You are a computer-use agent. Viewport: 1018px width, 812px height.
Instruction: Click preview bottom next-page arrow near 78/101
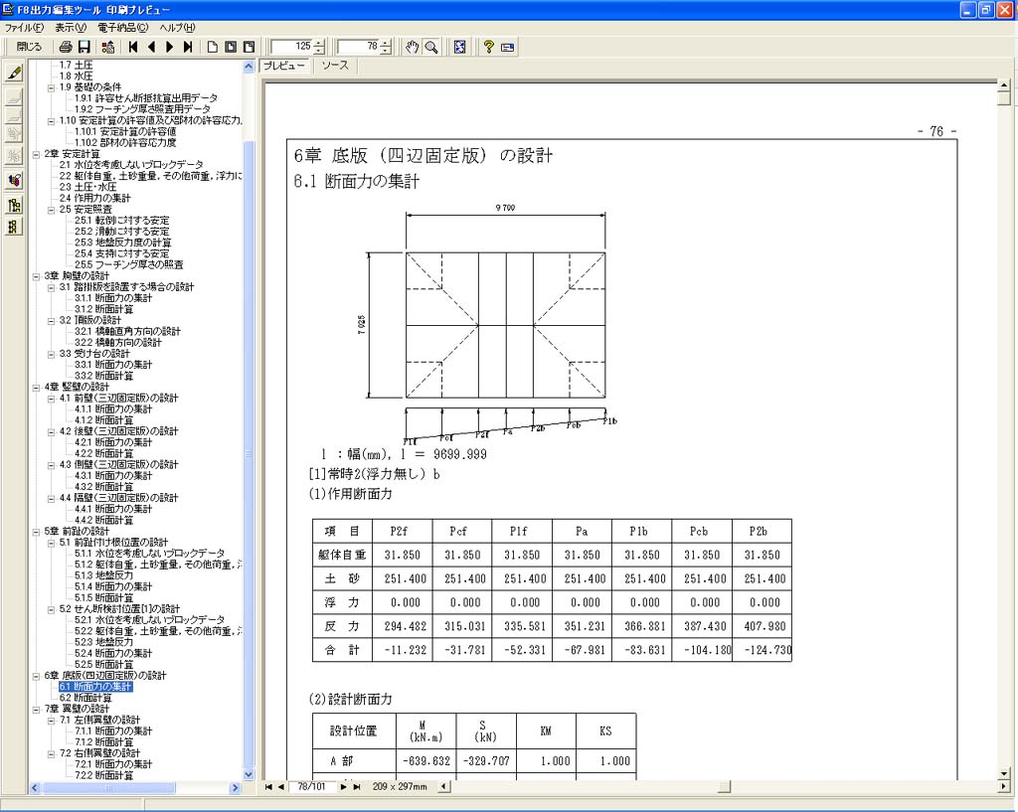(343, 787)
